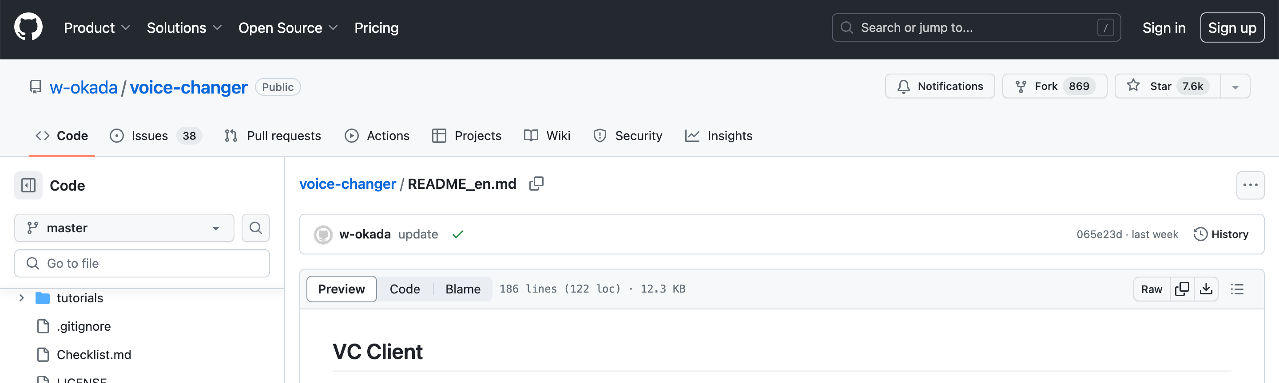This screenshot has height=383, width=1279.
Task: Open the star lists dropdown arrow
Action: (1235, 87)
